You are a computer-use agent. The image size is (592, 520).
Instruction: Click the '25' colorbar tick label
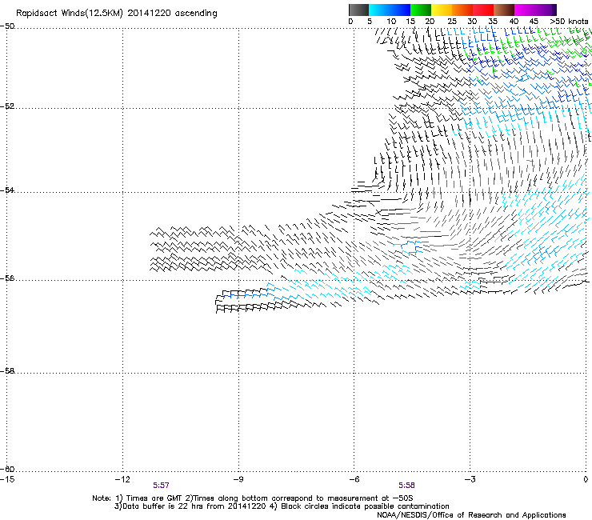(x=451, y=22)
